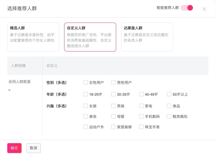Check the 男性用户 checkbox
The height and width of the screenshot is (154, 216).
click(x=113, y=83)
